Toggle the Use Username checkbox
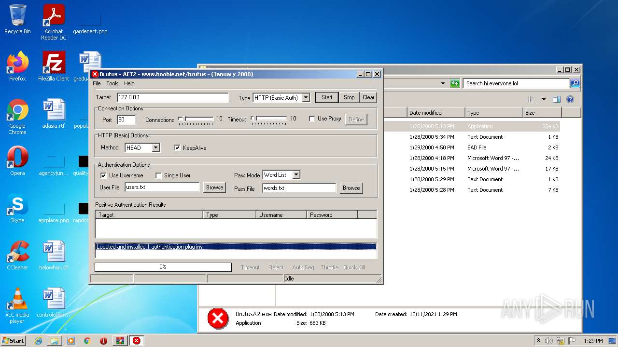The width and height of the screenshot is (618, 347). tap(103, 175)
